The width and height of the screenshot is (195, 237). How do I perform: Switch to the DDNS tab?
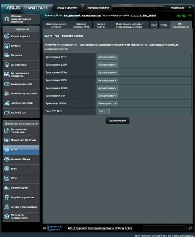click(164, 25)
